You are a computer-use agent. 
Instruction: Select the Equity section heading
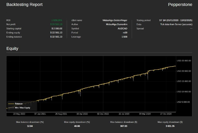tap(13, 49)
